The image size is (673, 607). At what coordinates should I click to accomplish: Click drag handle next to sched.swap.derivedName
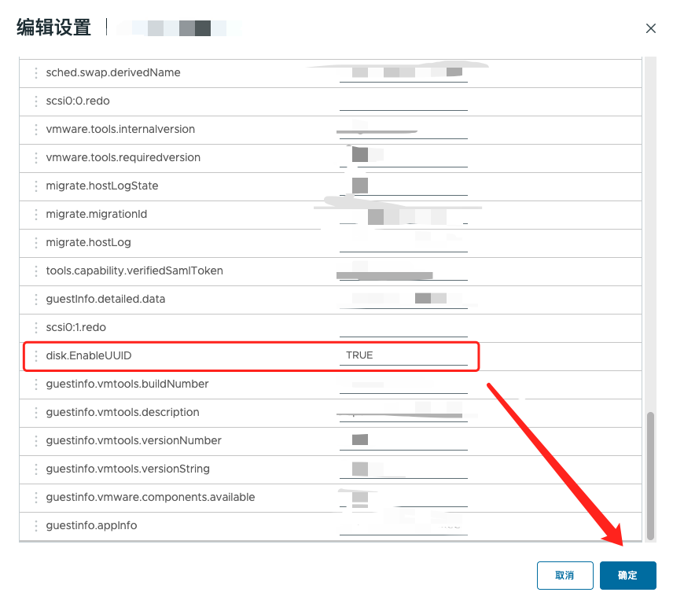35,73
